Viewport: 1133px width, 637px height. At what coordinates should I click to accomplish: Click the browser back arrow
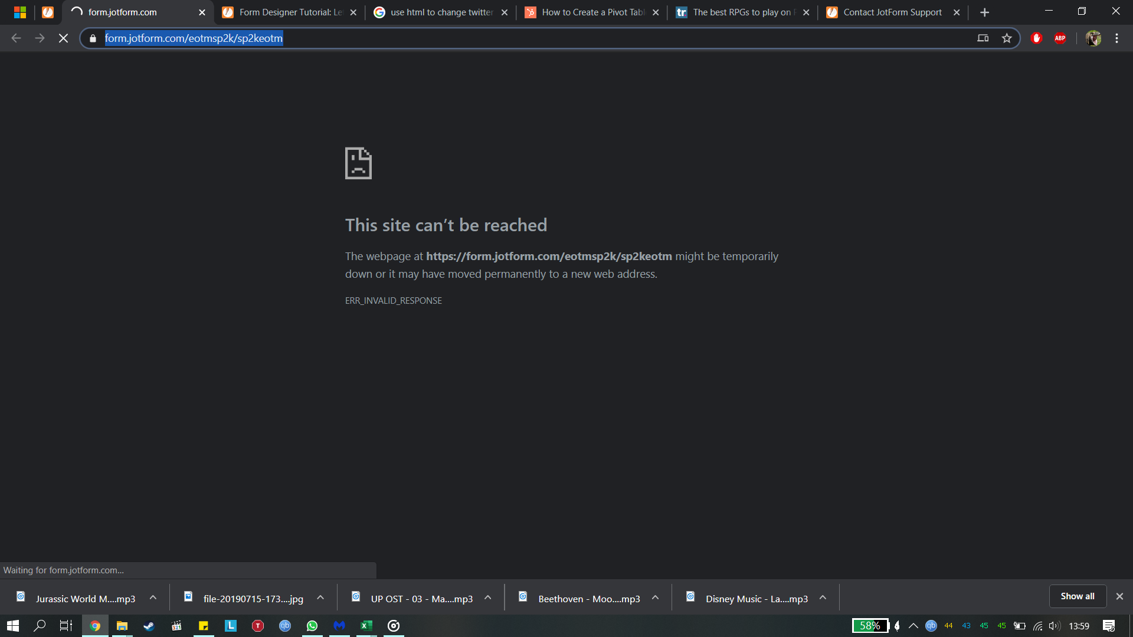(16, 38)
